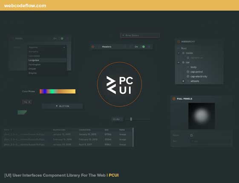Click the 'January 12, 2019' created date cell
239x183 pixels.
(x=87, y=135)
